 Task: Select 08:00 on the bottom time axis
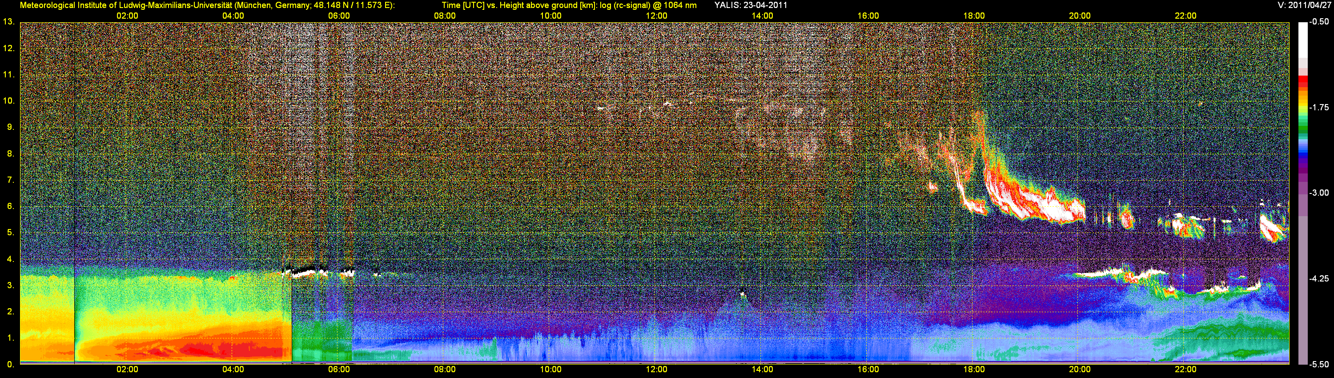tap(445, 369)
